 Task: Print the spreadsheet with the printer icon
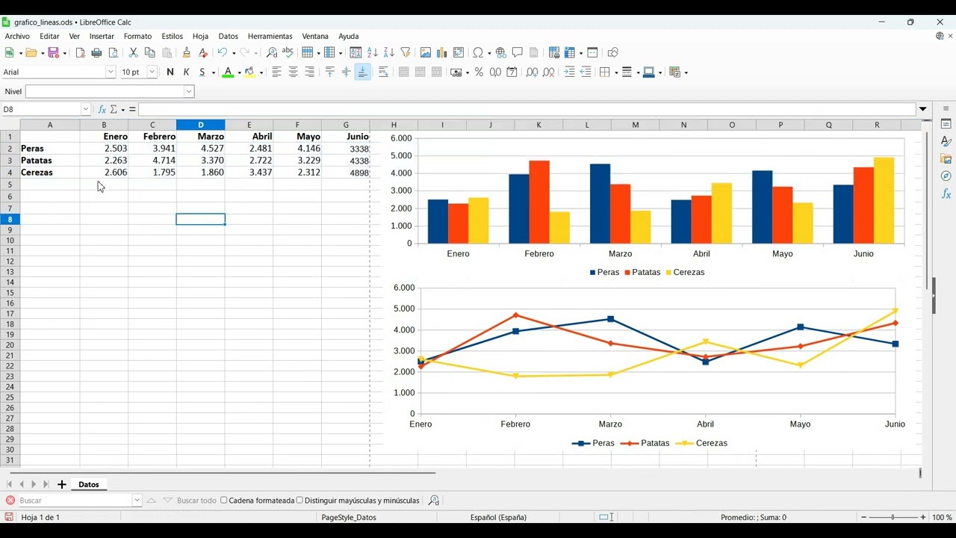coord(96,52)
